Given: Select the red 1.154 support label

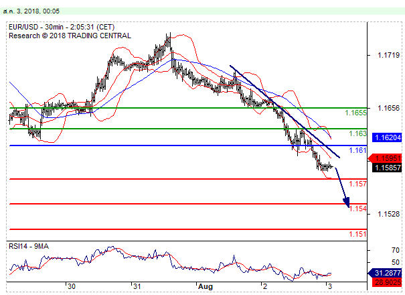Looking at the screenshot, I should (357, 209).
